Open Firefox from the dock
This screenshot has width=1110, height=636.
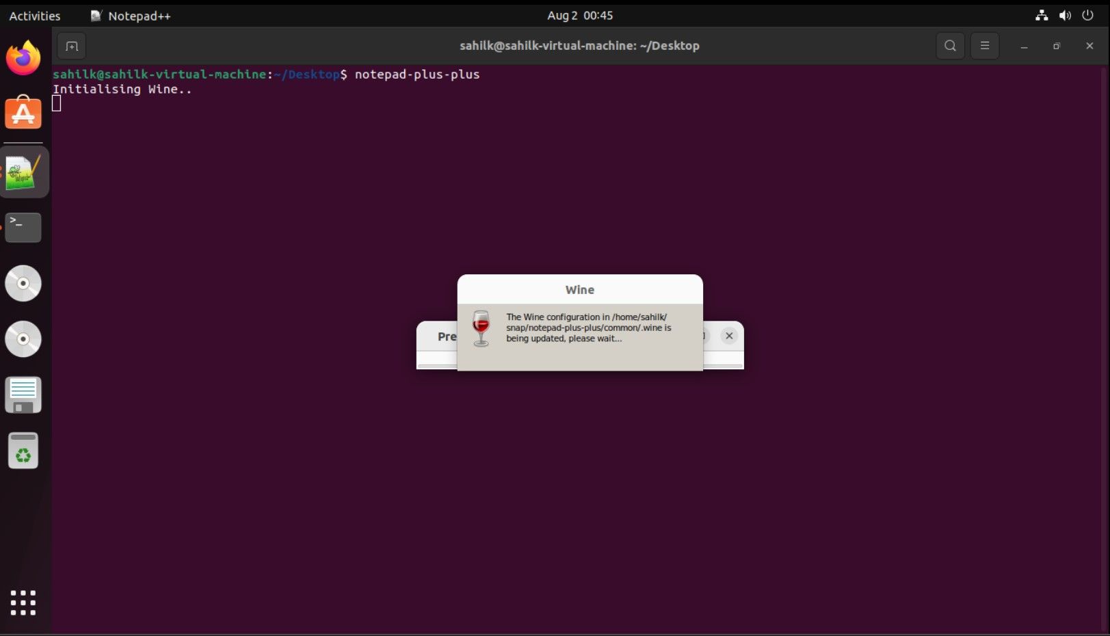[23, 57]
